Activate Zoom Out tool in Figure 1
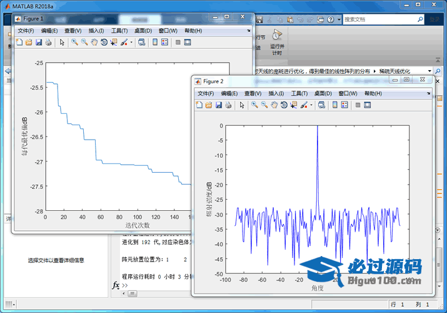The width and height of the screenshot is (447, 313). point(84,42)
